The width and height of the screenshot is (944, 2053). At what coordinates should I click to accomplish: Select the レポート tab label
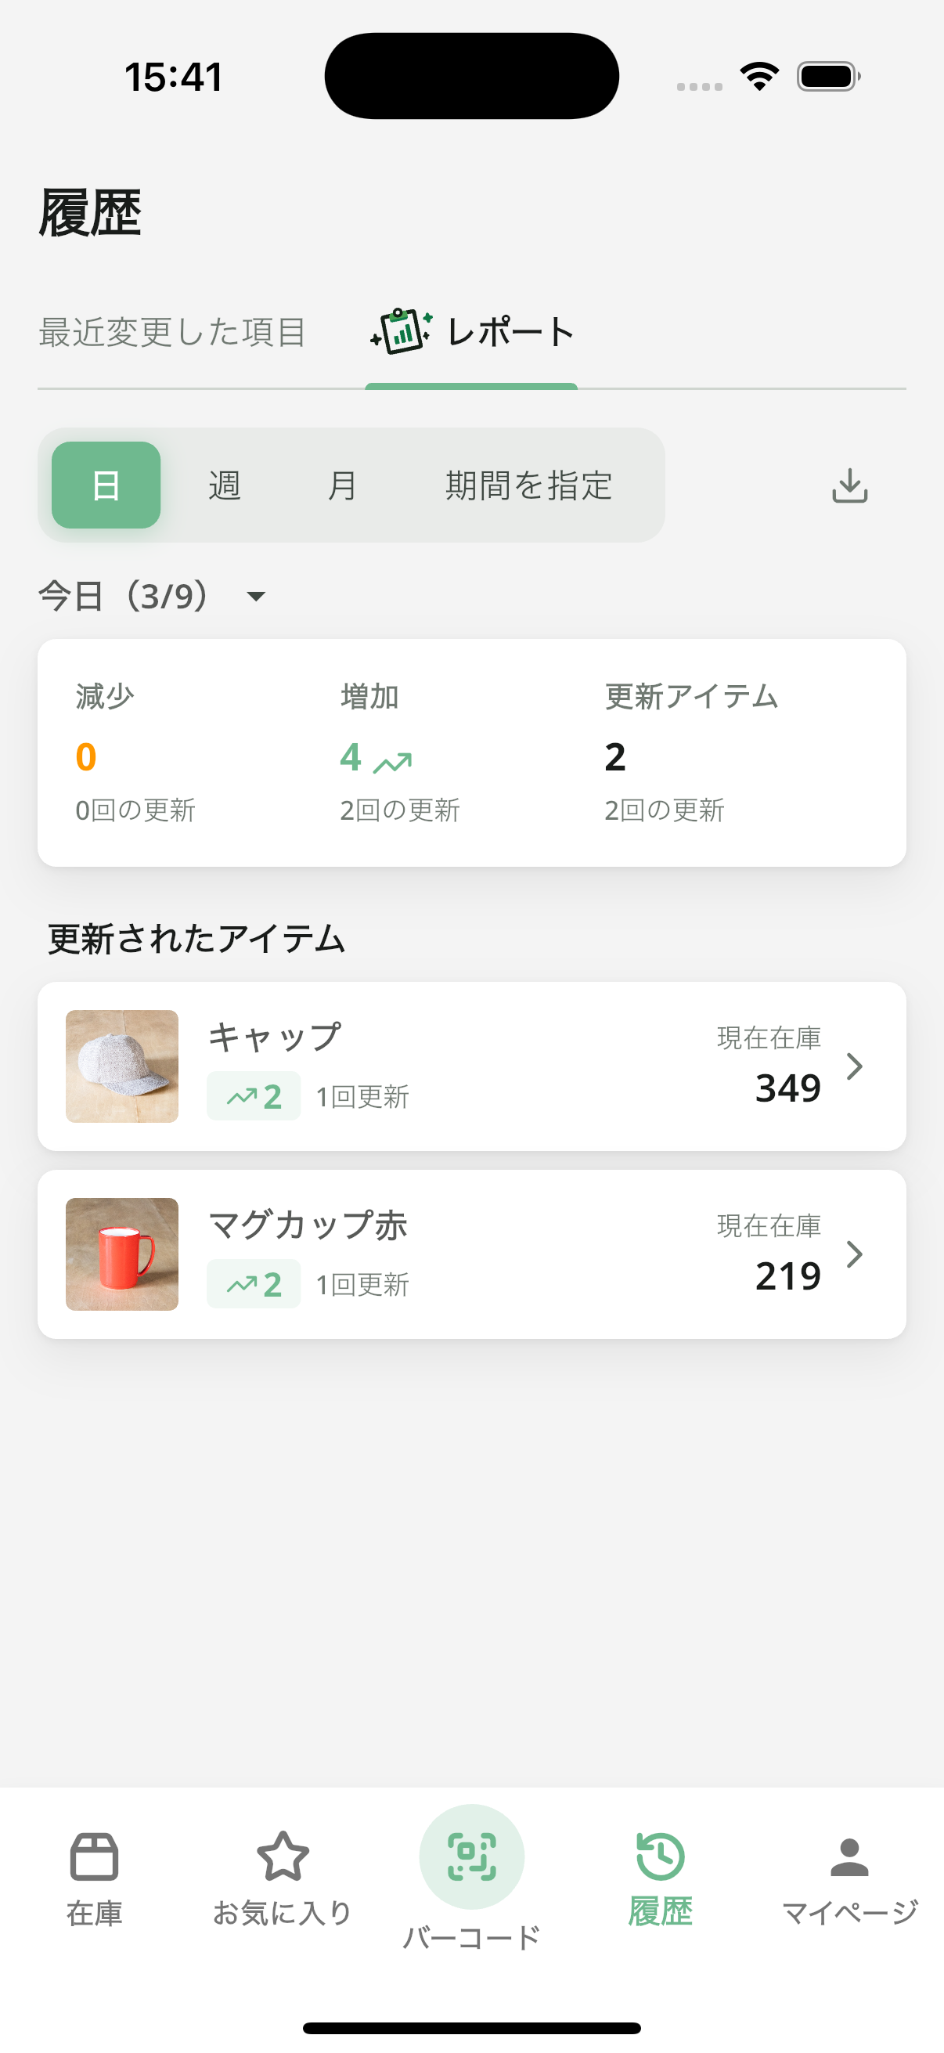(510, 332)
